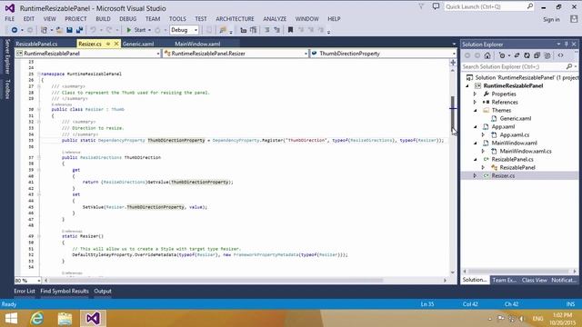Screen dimensions: 582x327
Task: Switch to the Class View panel tab
Action: click(534, 281)
